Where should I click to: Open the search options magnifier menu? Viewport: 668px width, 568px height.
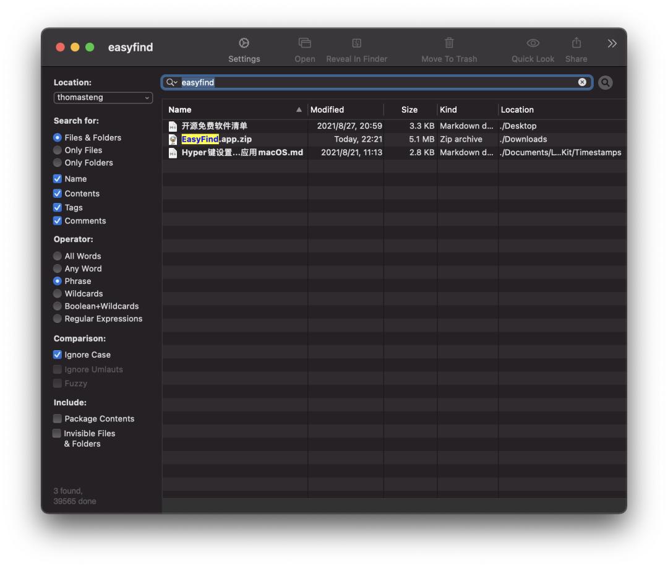tap(172, 82)
